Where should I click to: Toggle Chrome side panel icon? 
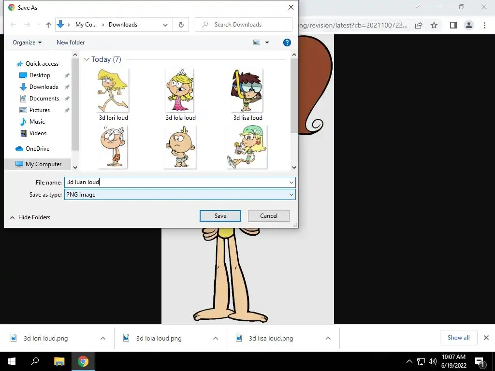tap(453, 25)
